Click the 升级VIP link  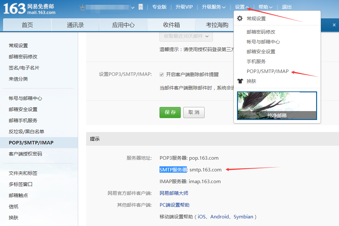pyautogui.click(x=184, y=7)
